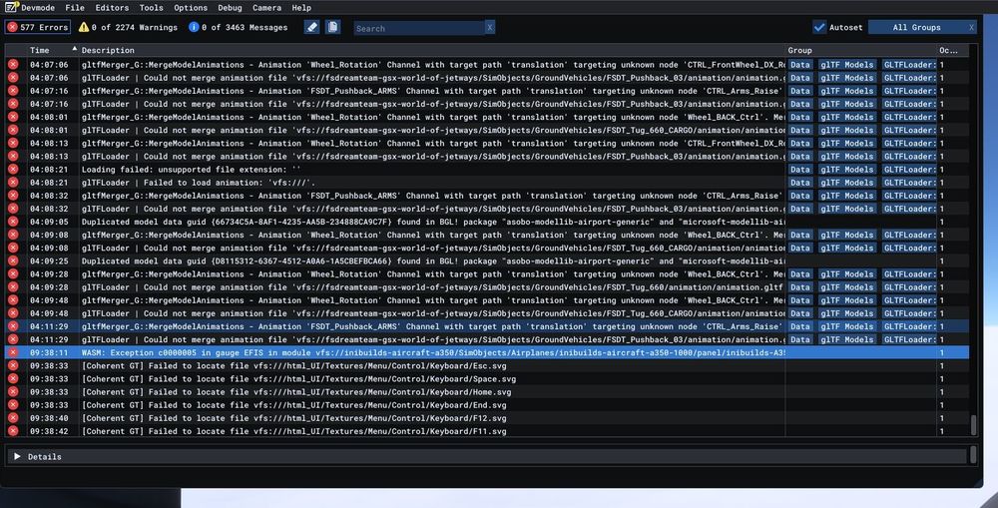Click the copy-to-clipboard icon beside the eraser
This screenshot has height=508, width=998.
333,27
